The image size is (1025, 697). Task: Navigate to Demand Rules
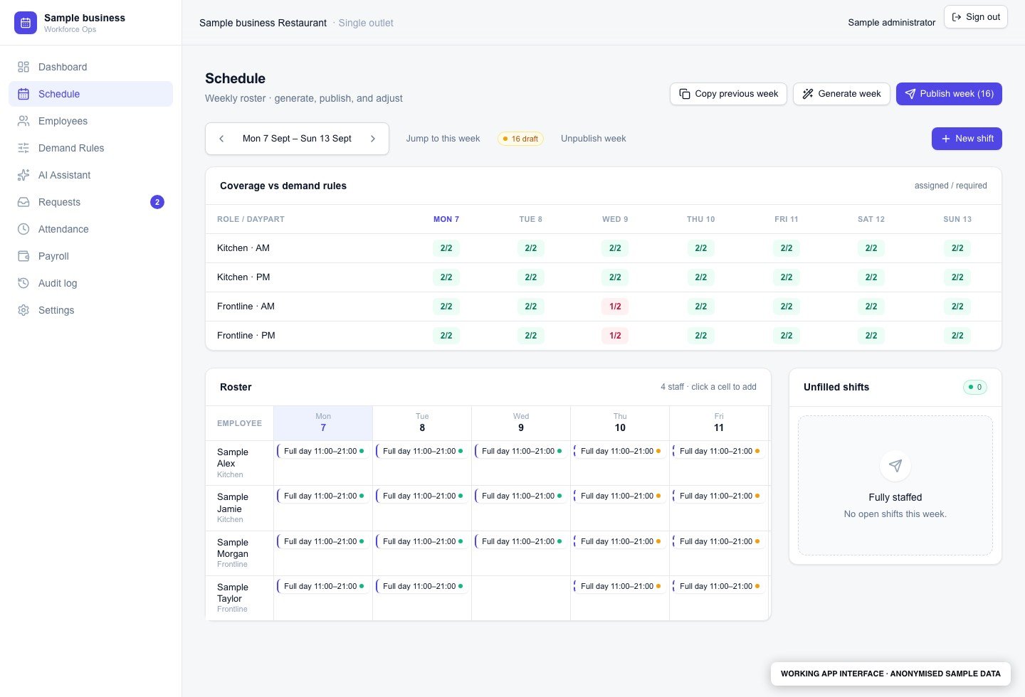91,148
